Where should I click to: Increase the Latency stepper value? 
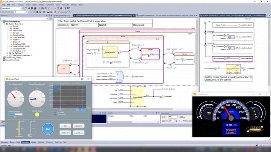click(x=177, y=120)
